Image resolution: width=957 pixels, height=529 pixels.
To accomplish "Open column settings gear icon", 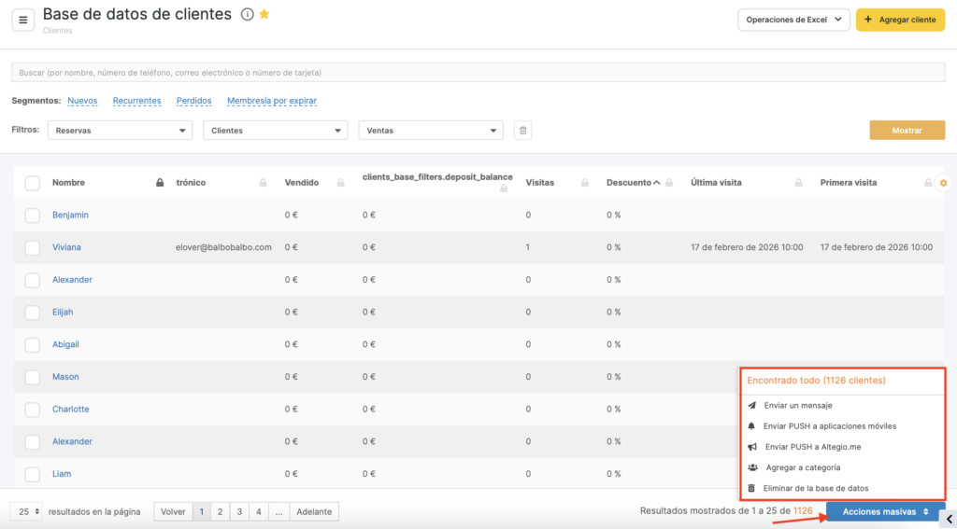I will click(x=943, y=183).
